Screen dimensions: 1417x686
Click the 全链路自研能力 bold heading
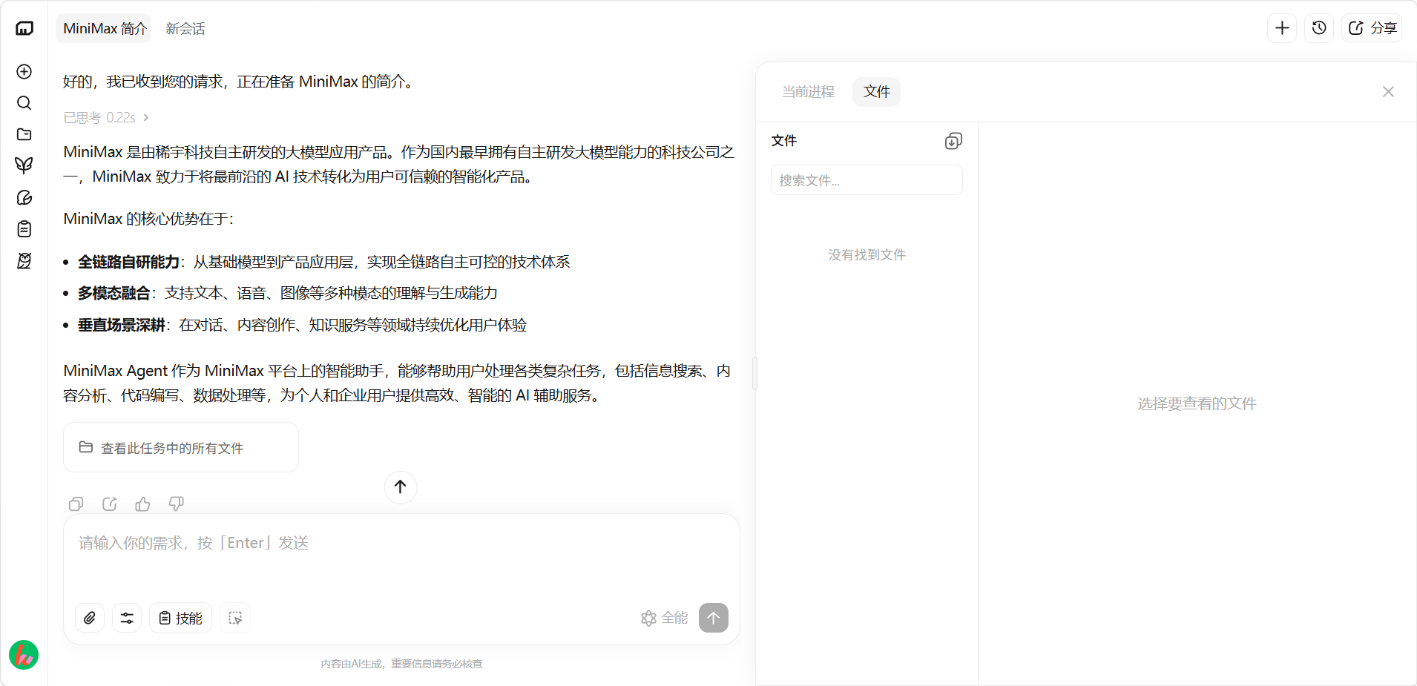click(x=128, y=262)
